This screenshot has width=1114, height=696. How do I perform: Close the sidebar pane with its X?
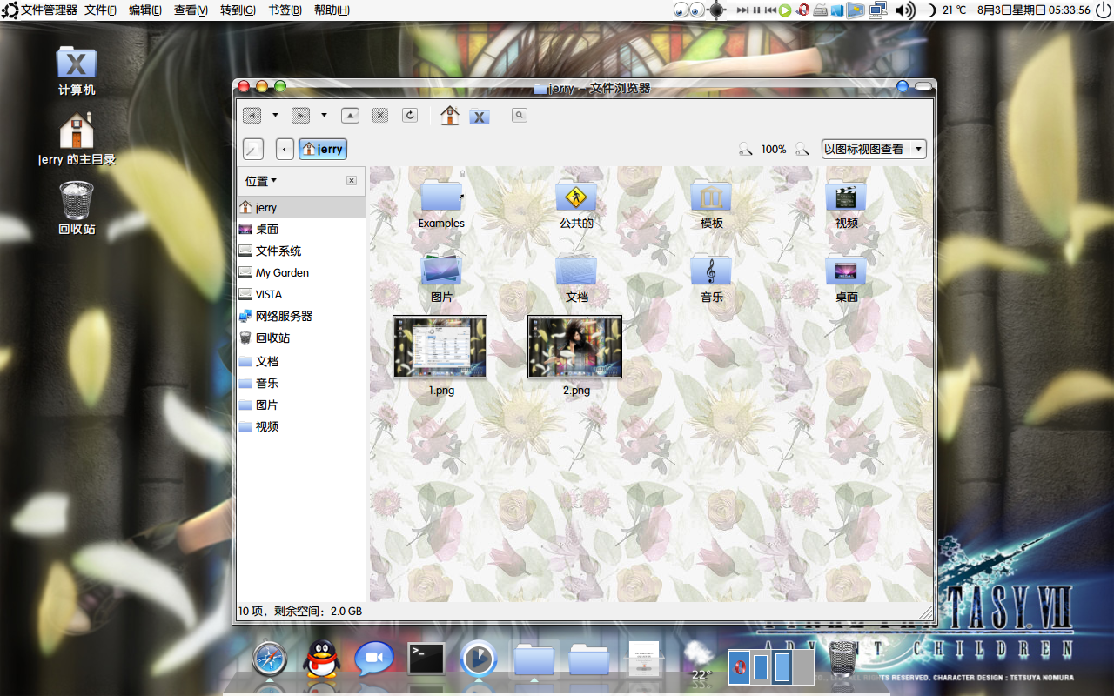(352, 181)
